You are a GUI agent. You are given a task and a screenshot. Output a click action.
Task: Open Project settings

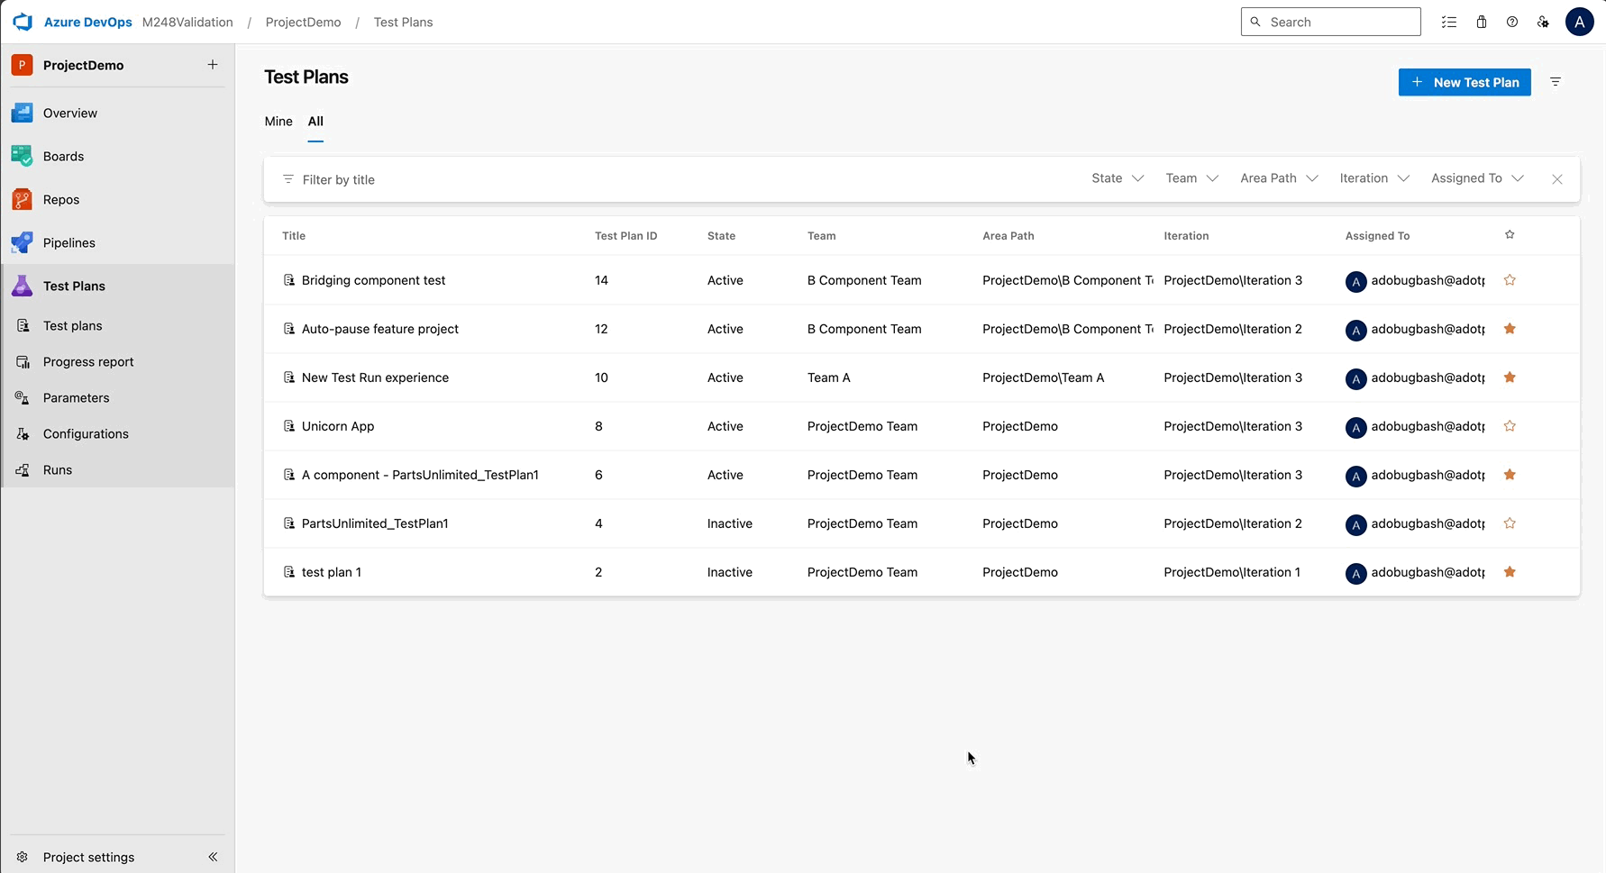click(88, 857)
